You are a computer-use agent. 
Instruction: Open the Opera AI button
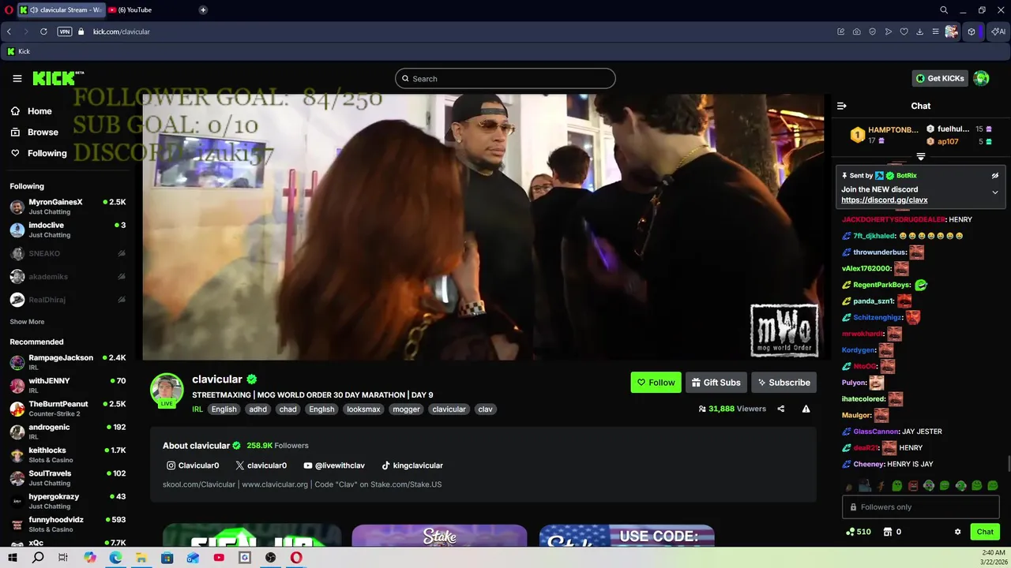click(x=998, y=32)
